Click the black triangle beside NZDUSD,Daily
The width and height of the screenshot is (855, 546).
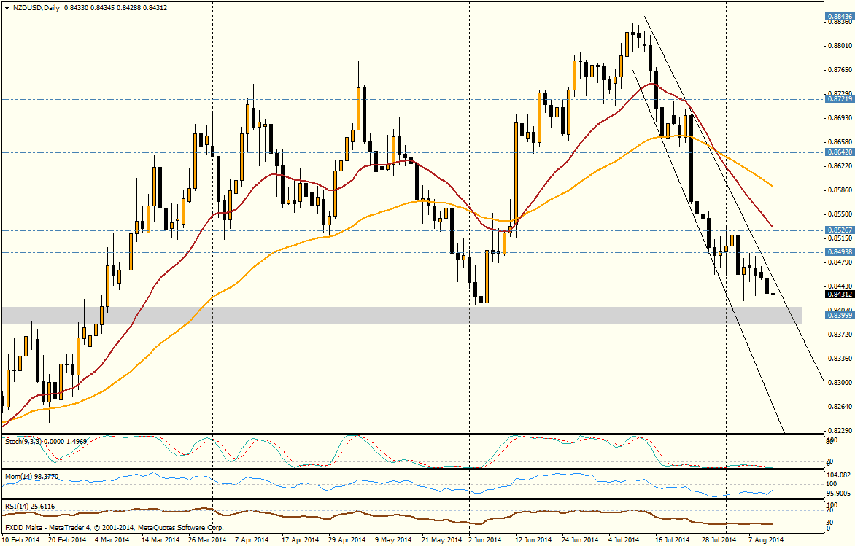(7, 8)
